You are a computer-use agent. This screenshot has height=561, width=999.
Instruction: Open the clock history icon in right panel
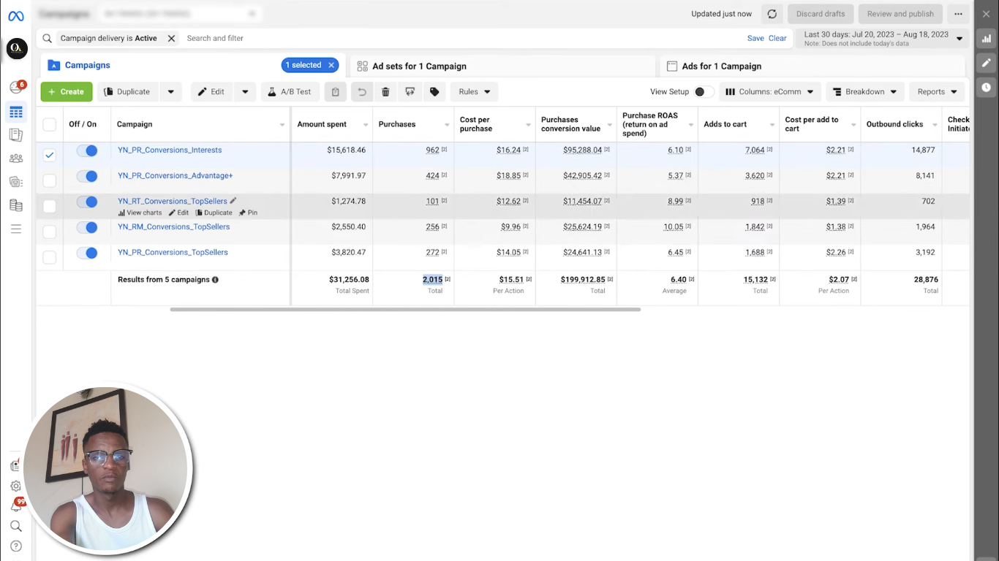[987, 87]
